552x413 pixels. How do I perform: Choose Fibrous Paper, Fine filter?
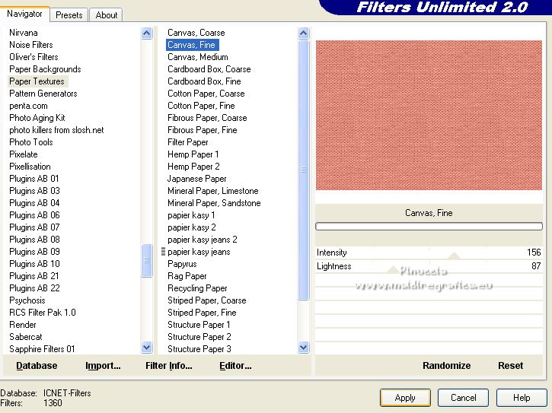click(x=202, y=130)
